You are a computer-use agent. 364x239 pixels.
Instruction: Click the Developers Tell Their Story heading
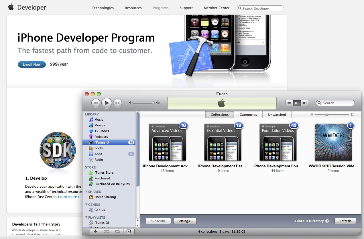click(36, 224)
